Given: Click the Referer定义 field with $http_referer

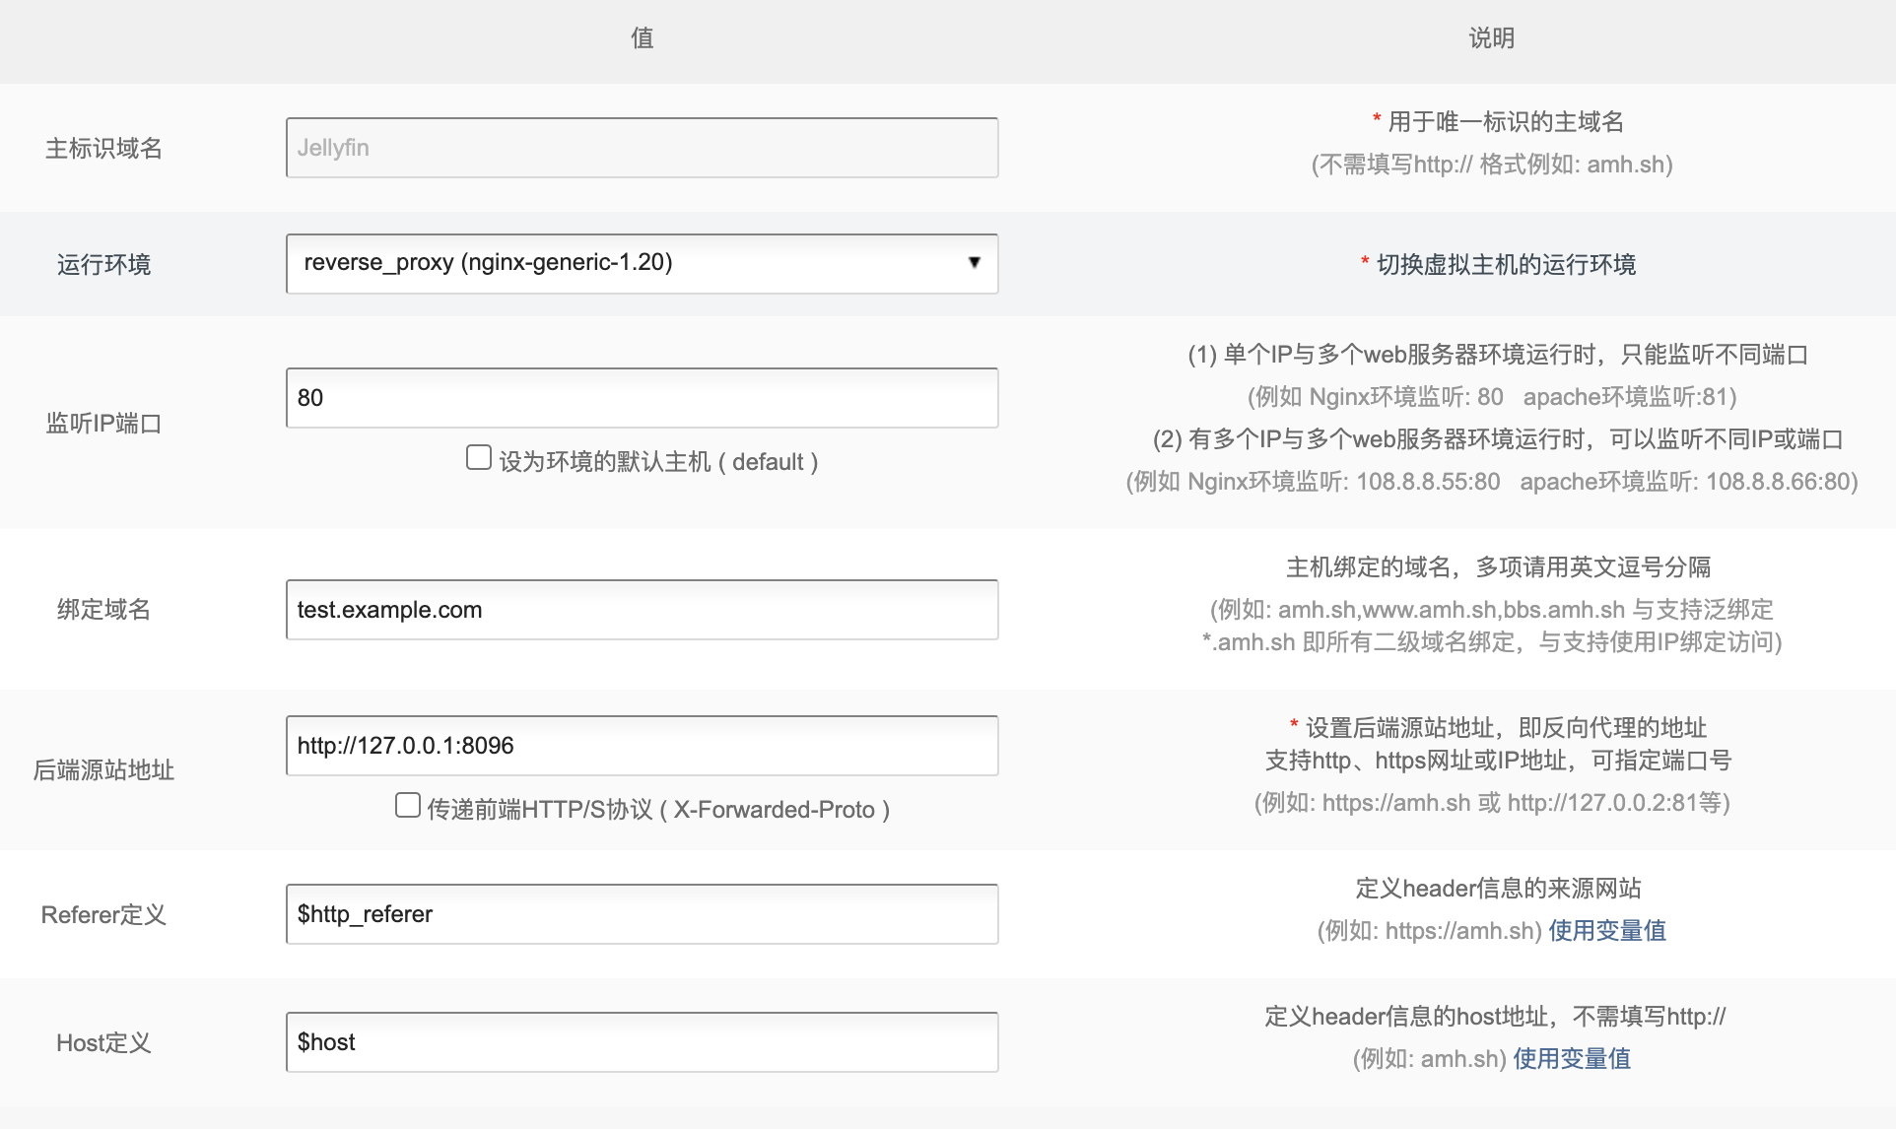Looking at the screenshot, I should click(642, 914).
